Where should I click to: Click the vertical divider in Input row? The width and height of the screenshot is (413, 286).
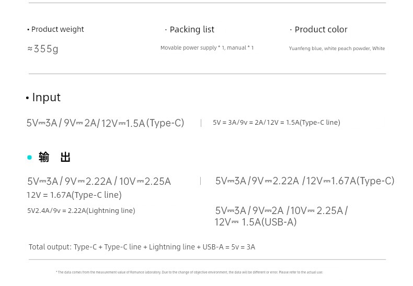pos(201,123)
